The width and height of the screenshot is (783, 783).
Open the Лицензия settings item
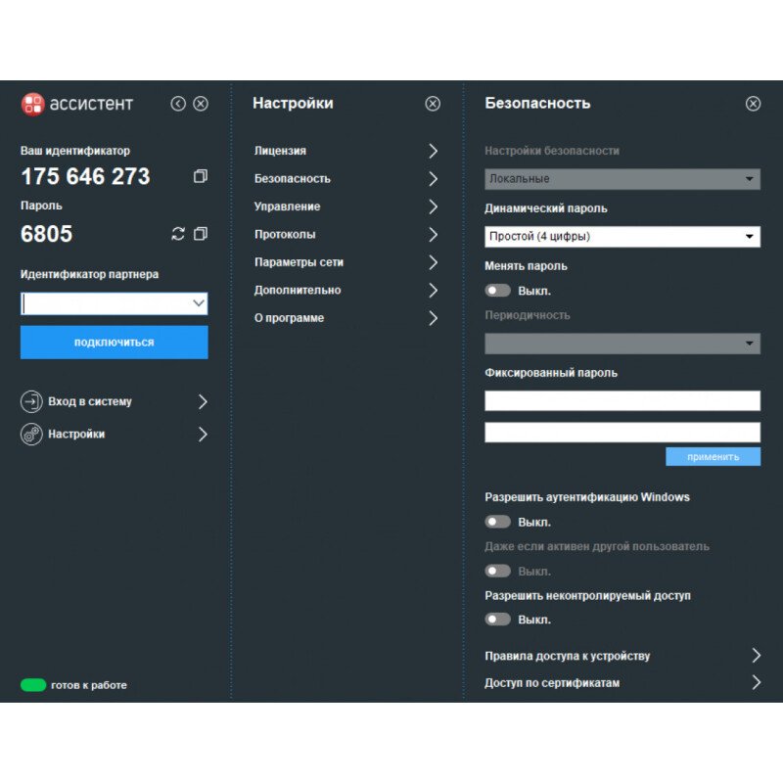tap(345, 151)
